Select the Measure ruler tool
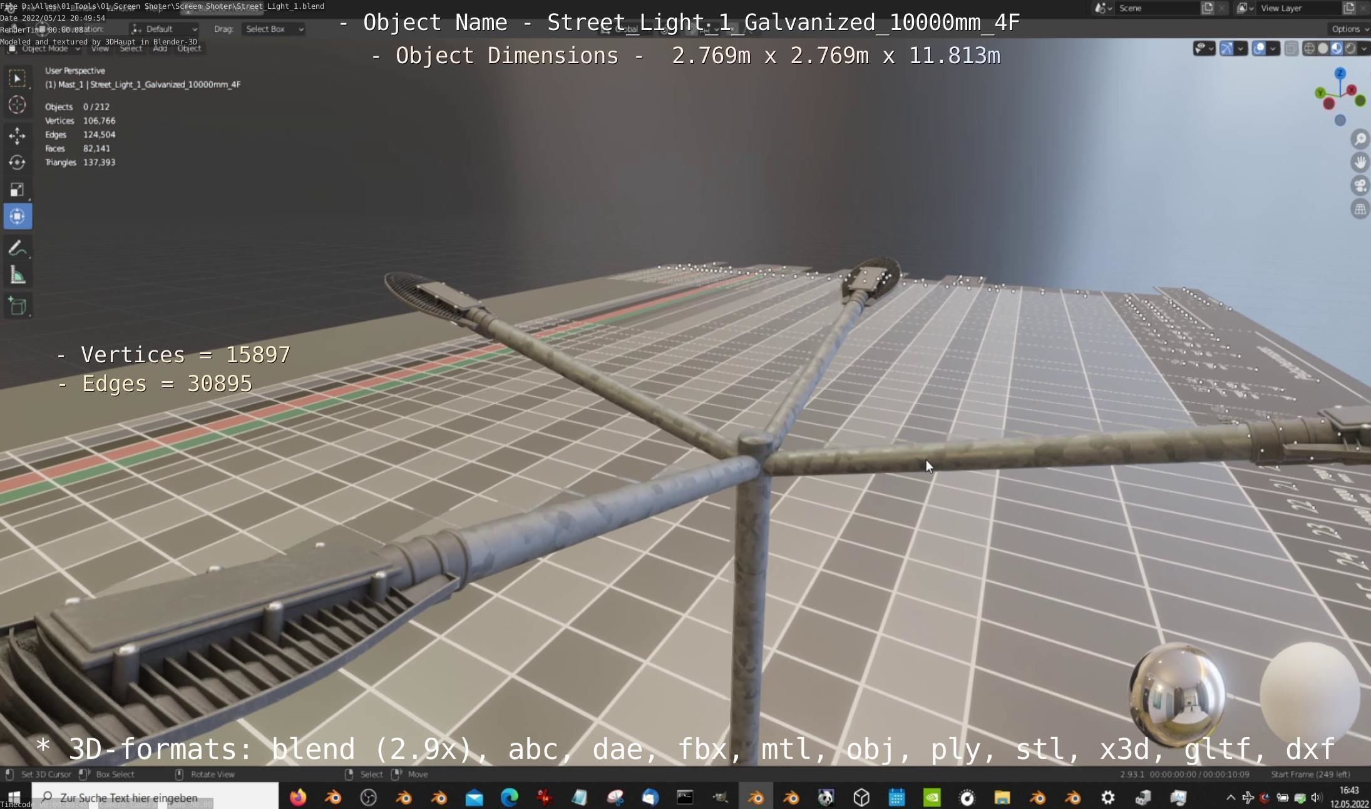 click(x=18, y=275)
